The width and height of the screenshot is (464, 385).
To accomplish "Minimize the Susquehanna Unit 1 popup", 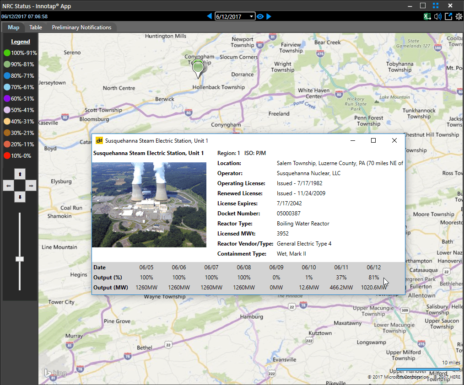I will point(353,140).
